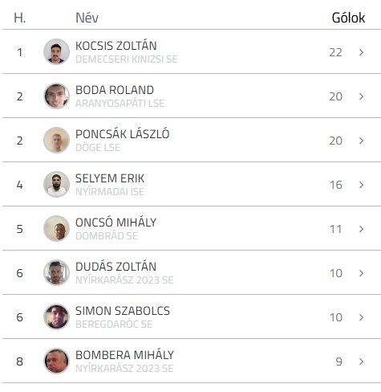Image resolution: width=381 pixels, height=392 pixels.
Task: Open Dudás Zoltán's player photo
Action: [x=56, y=272]
